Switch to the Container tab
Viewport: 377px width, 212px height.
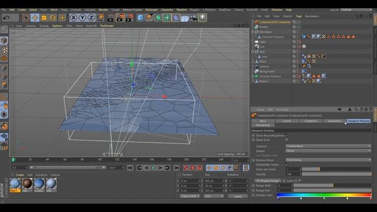pyautogui.click(x=310, y=121)
